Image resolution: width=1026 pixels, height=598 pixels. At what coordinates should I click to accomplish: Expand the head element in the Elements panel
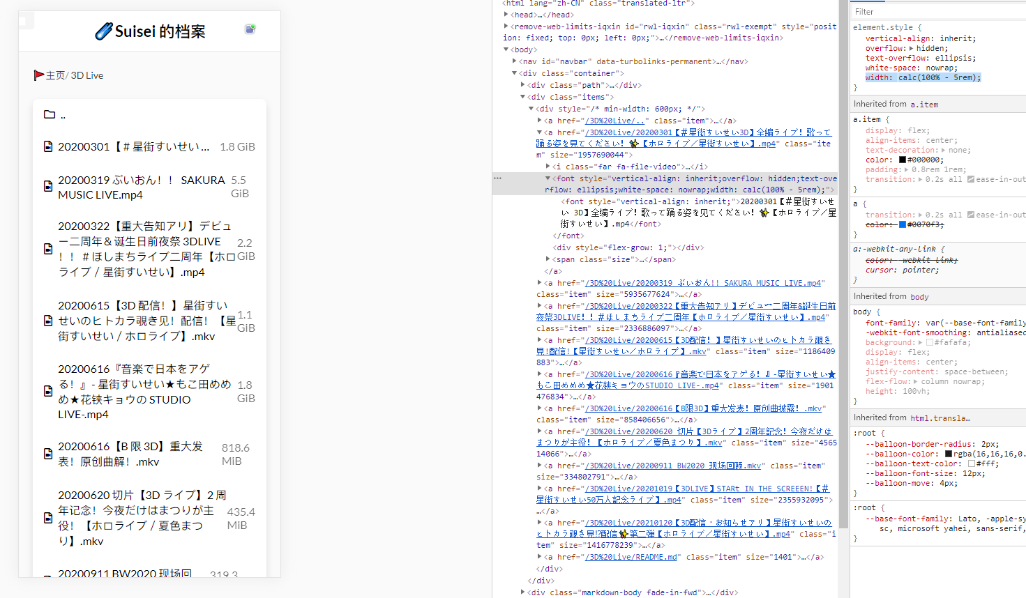(505, 14)
